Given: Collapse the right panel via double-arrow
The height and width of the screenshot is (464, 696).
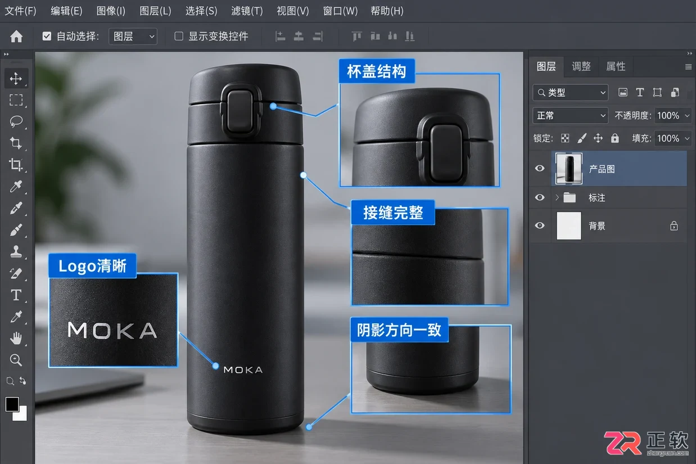Looking at the screenshot, I should click(x=689, y=53).
